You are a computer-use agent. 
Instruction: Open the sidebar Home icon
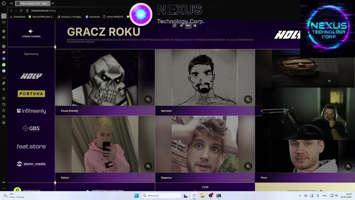tap(4, 16)
